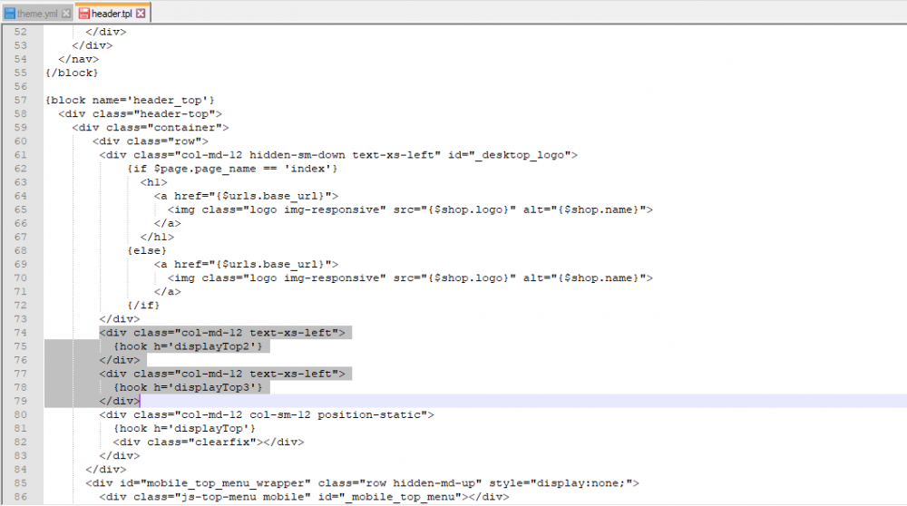Click the div class="header-top" line

(x=140, y=114)
